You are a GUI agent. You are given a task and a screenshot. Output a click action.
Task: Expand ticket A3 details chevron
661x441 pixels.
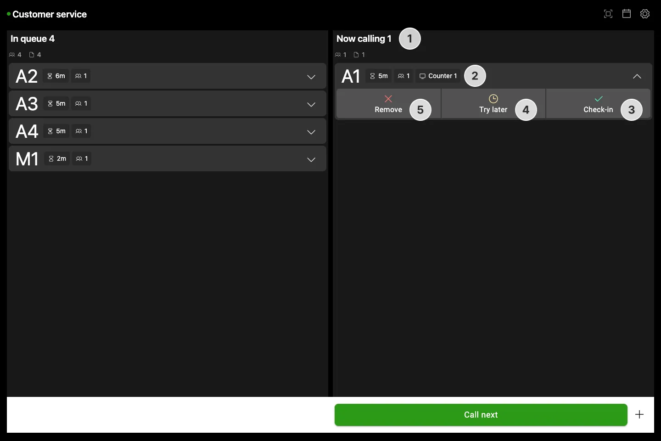click(311, 104)
